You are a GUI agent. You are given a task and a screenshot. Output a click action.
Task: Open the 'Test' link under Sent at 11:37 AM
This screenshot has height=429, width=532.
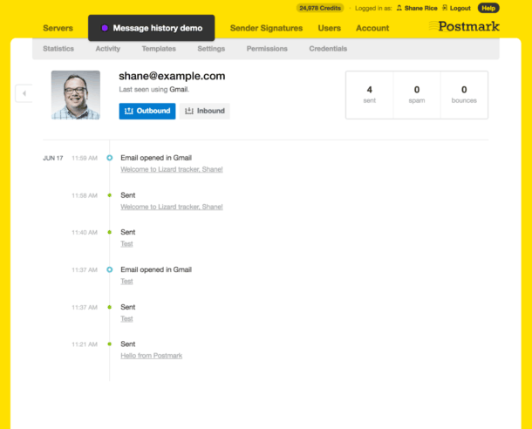pyautogui.click(x=126, y=318)
